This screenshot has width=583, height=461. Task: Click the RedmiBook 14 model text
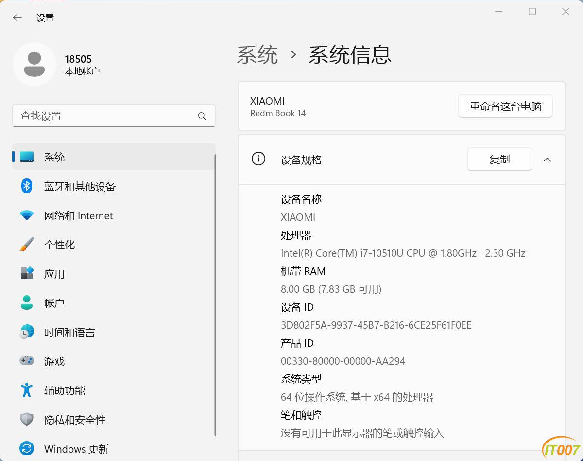pyautogui.click(x=278, y=113)
